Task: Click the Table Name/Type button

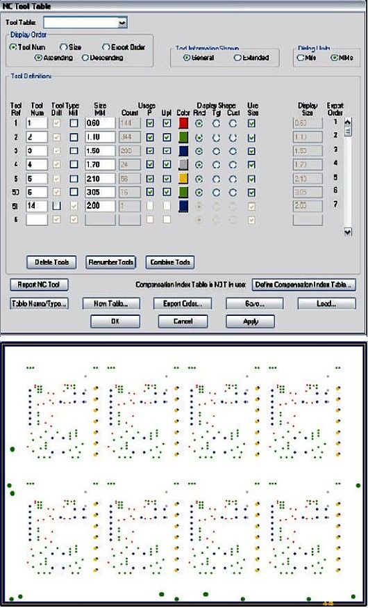Action: (x=39, y=303)
